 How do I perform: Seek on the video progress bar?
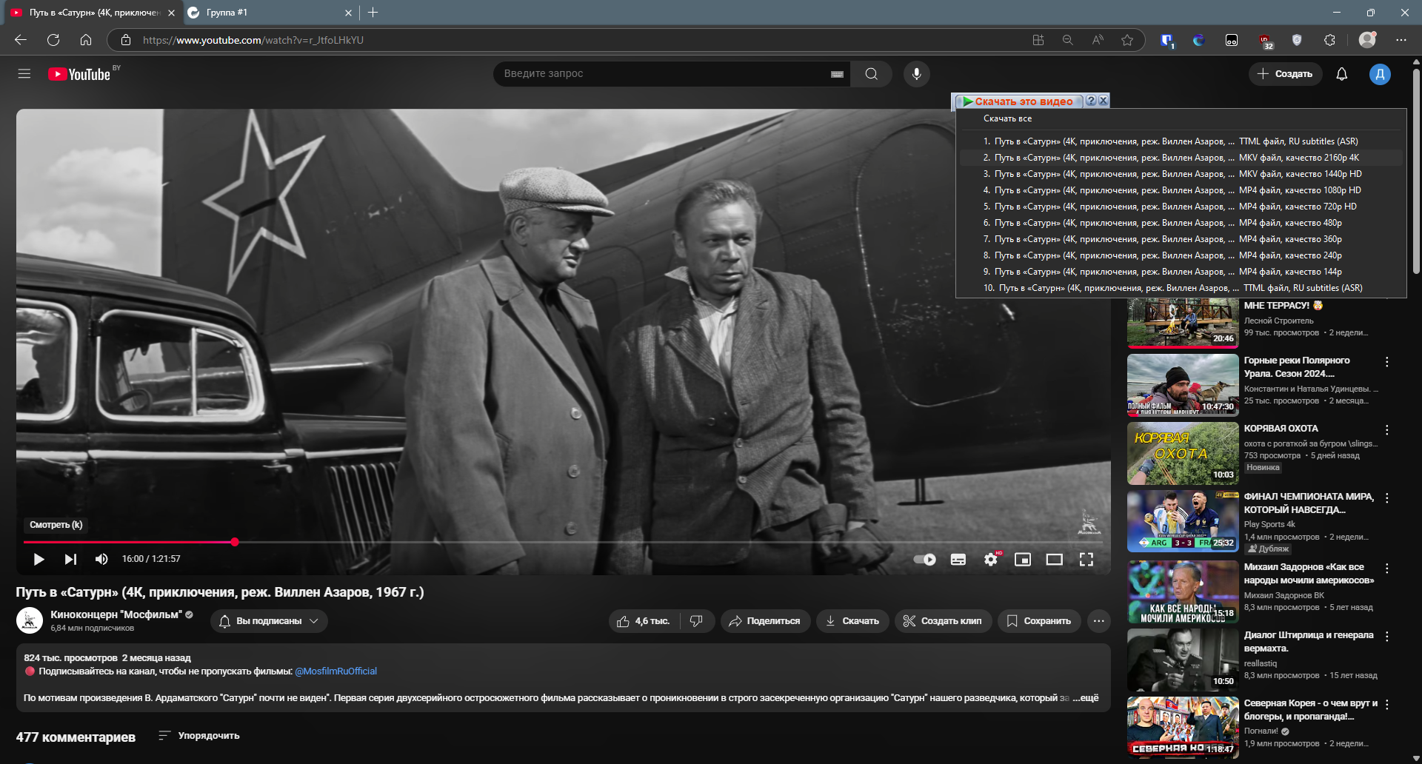[563, 542]
